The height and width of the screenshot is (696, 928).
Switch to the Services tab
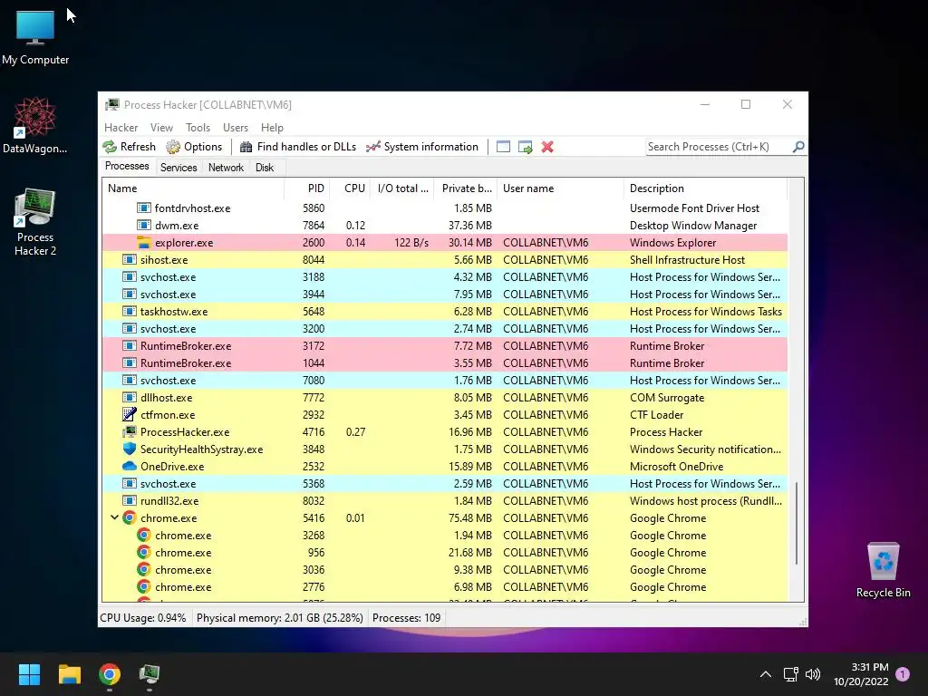coord(179,168)
